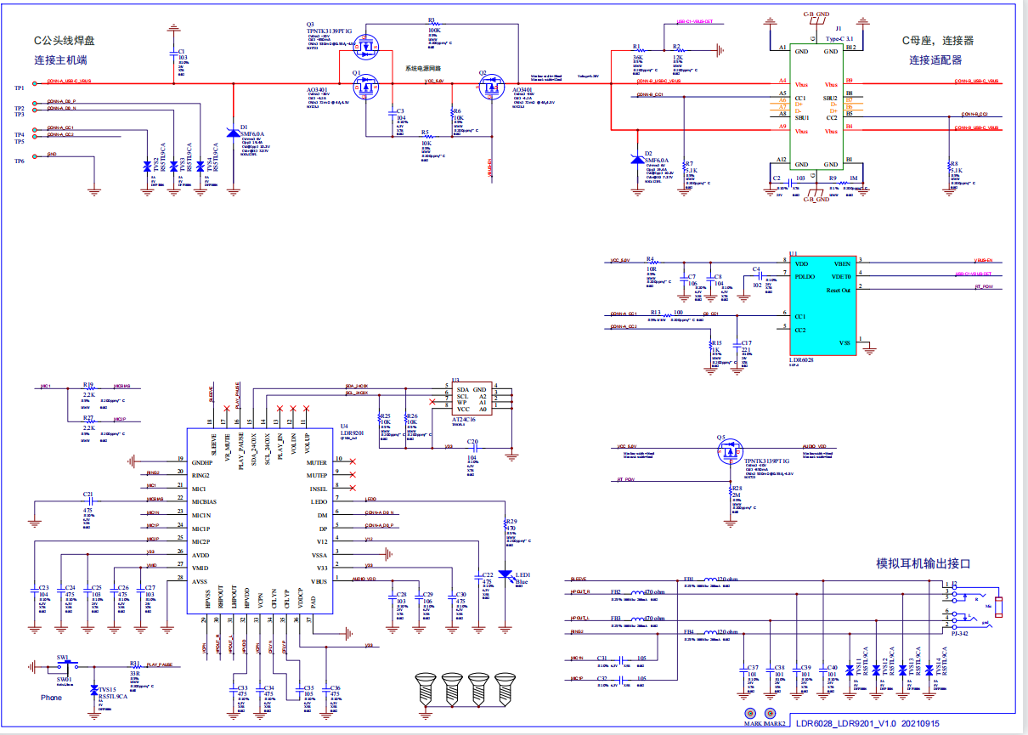
Task: Click the "LDR6028_LDR9201_V1.0 20210915" title text
Action: tap(868, 724)
